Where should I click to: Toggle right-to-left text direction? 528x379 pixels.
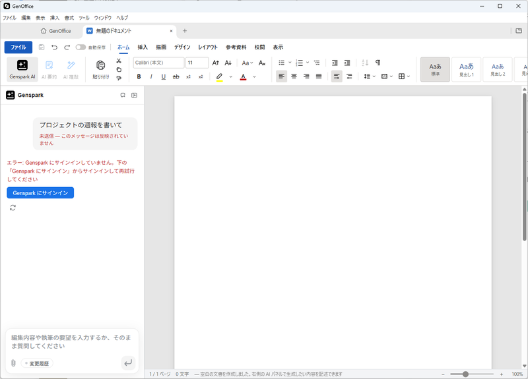[349, 76]
